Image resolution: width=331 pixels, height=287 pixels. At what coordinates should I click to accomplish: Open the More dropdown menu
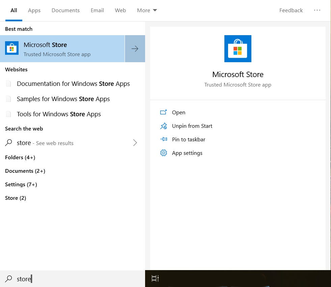[x=147, y=10]
